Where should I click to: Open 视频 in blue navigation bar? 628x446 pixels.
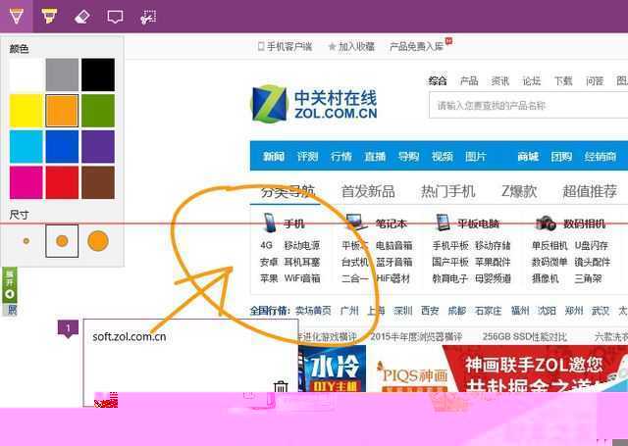[x=443, y=157]
